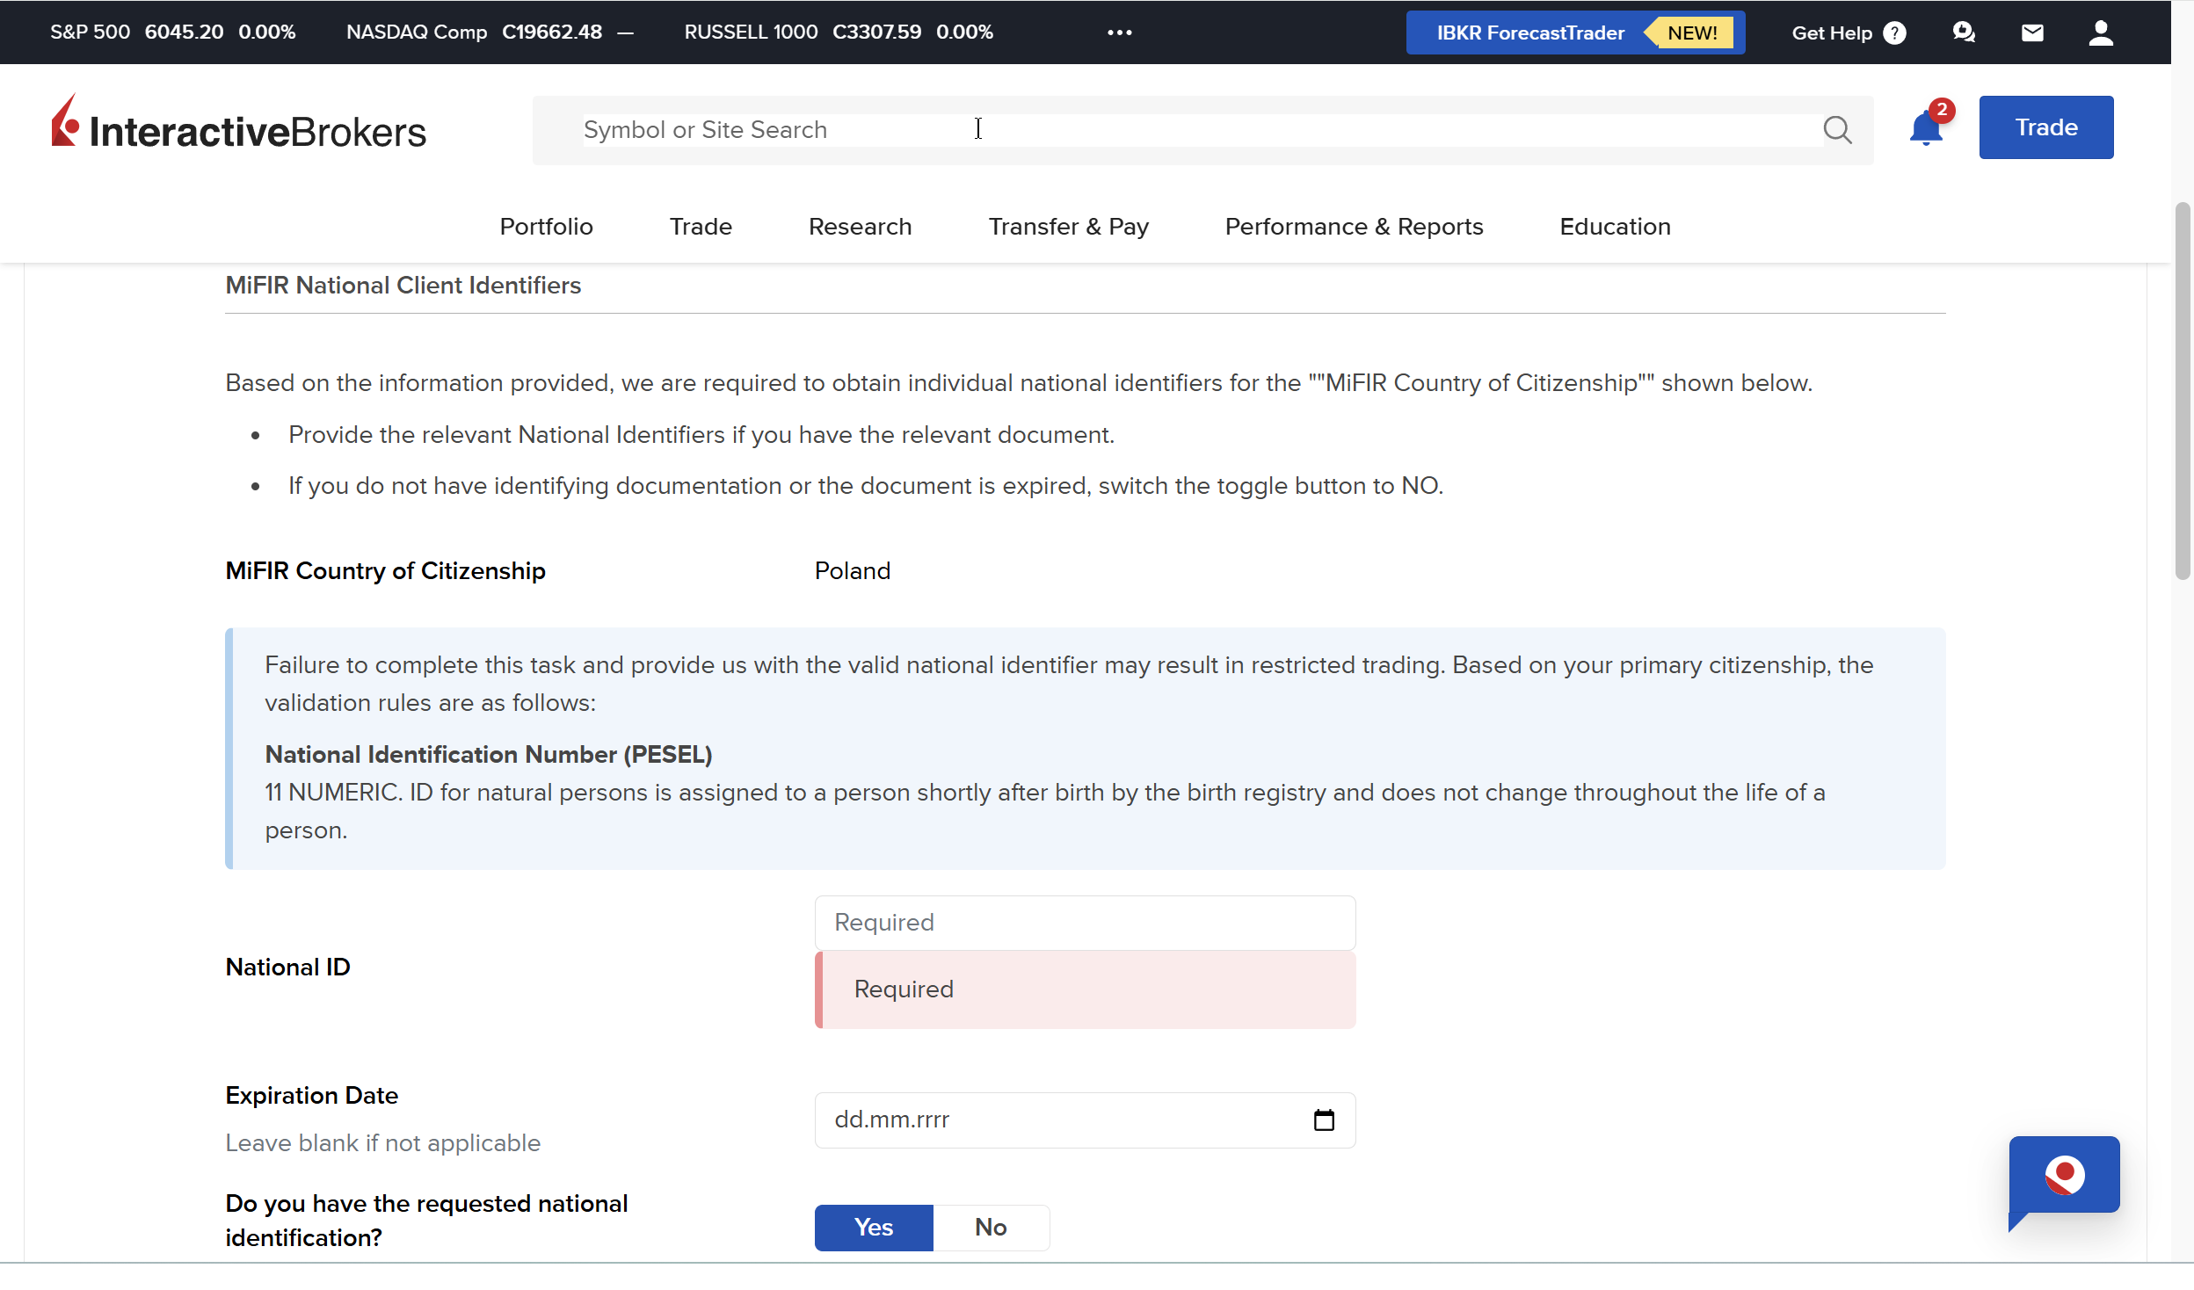Open the user account profile icon
2194x1290 pixels.
pos(2101,33)
